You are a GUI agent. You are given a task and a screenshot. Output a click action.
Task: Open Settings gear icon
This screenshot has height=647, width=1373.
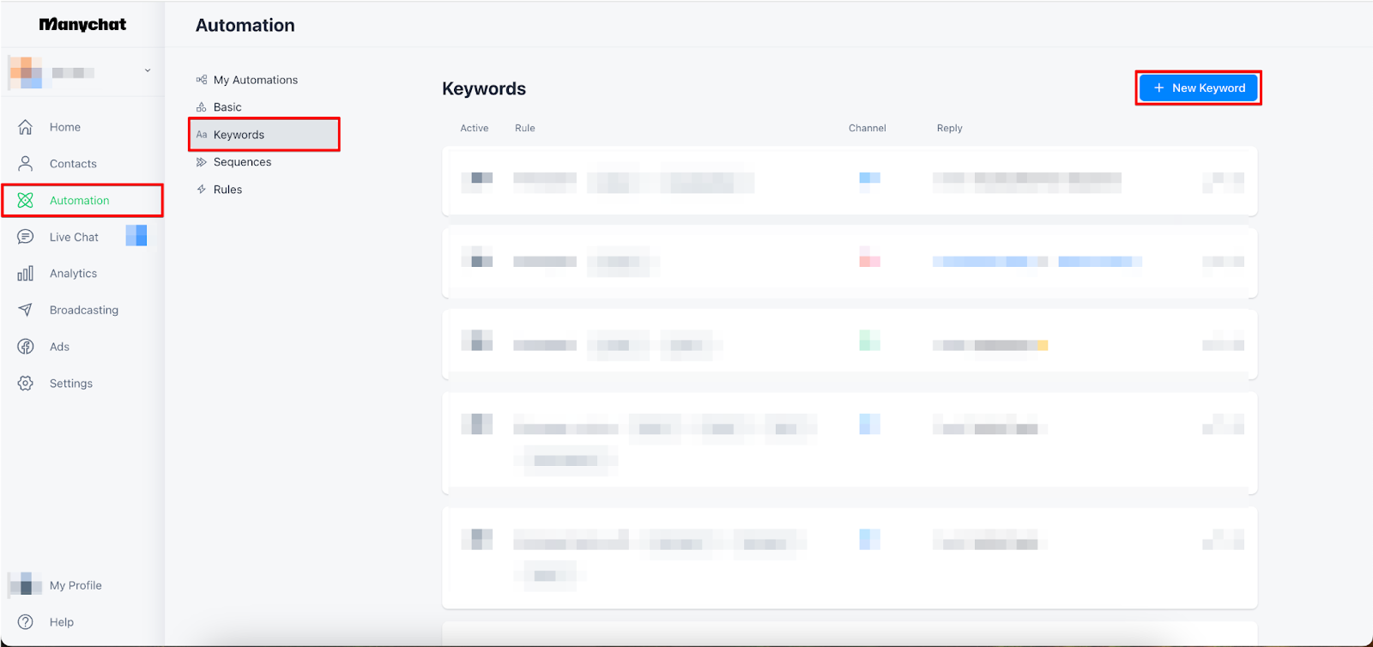[x=26, y=384]
